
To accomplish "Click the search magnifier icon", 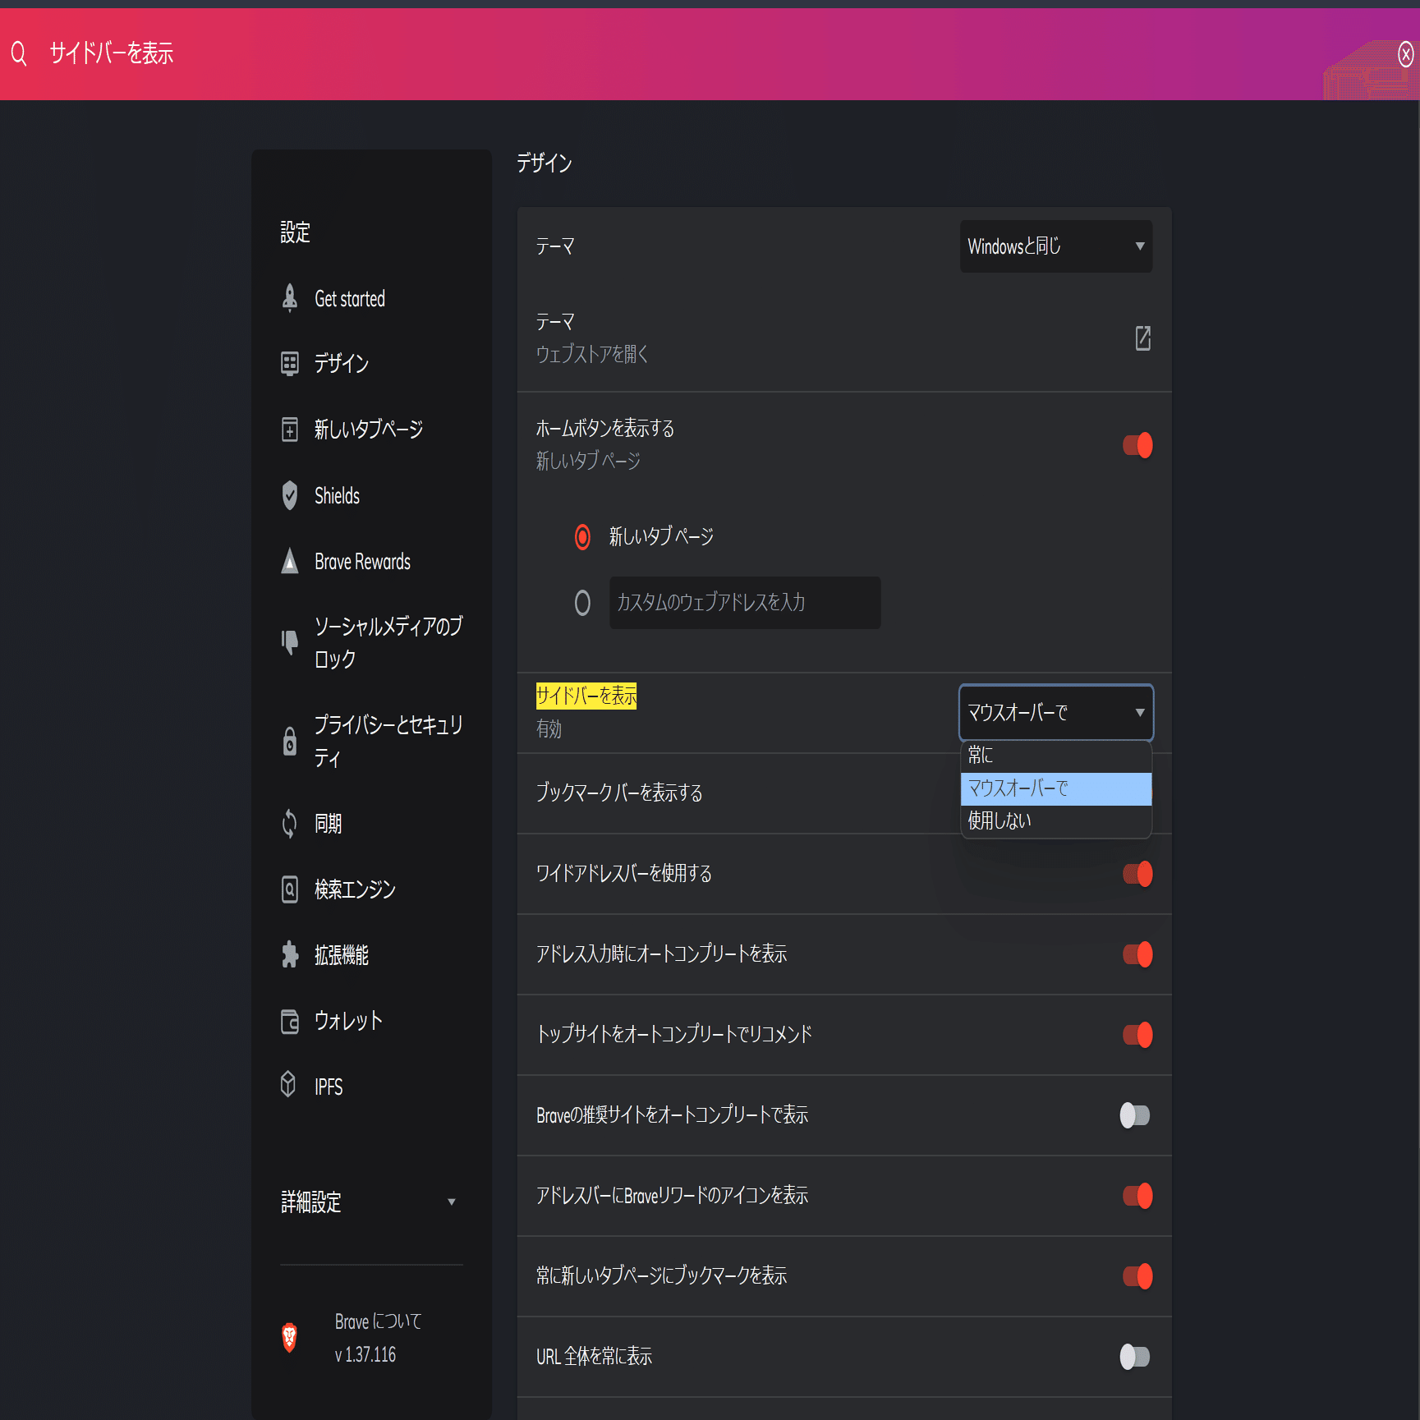I will pos(19,54).
